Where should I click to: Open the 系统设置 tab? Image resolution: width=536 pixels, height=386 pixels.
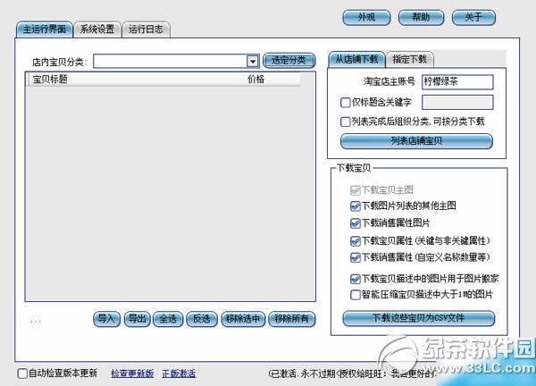[x=97, y=29]
